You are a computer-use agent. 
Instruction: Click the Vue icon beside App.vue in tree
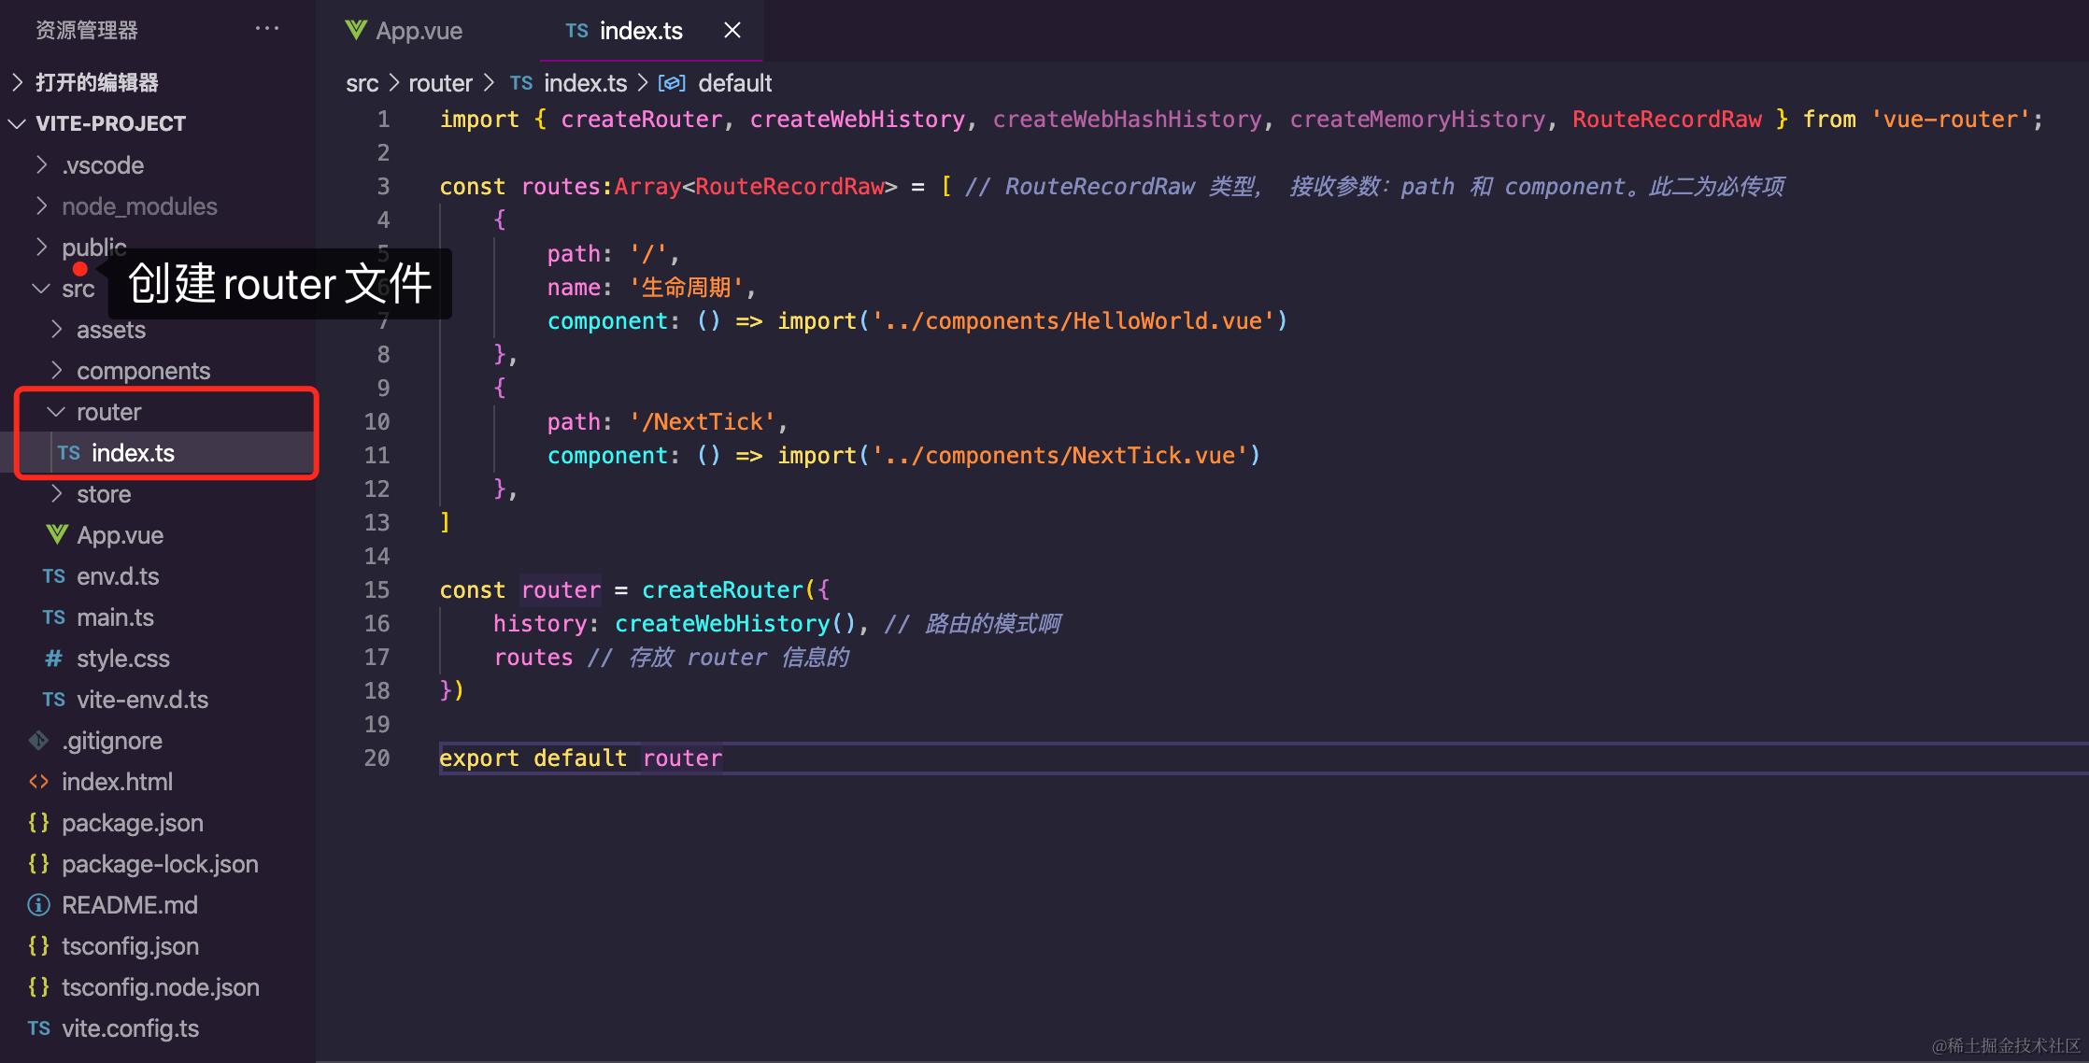pyautogui.click(x=56, y=534)
